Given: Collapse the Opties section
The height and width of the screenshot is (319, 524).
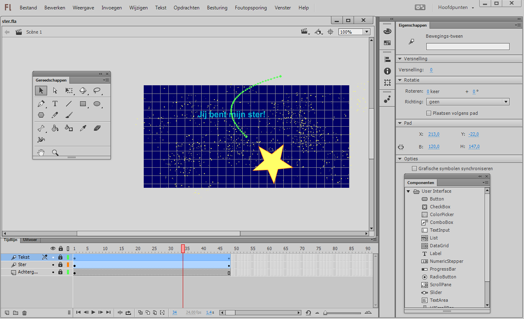Looking at the screenshot, I should 400,159.
